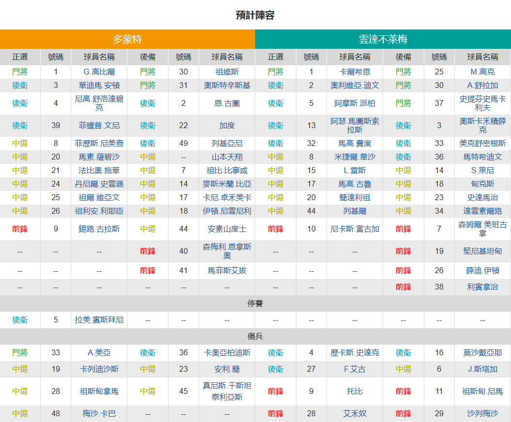The height and width of the screenshot is (422, 511).
Task: Click player name 華迪馬.安頓
Action: 99,86
